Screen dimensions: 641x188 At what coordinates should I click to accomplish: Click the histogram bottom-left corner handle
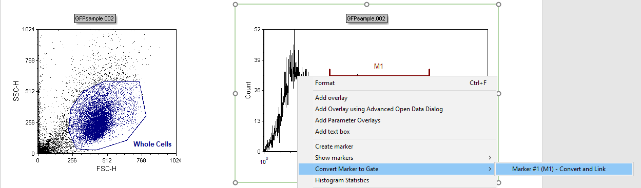tap(236, 182)
